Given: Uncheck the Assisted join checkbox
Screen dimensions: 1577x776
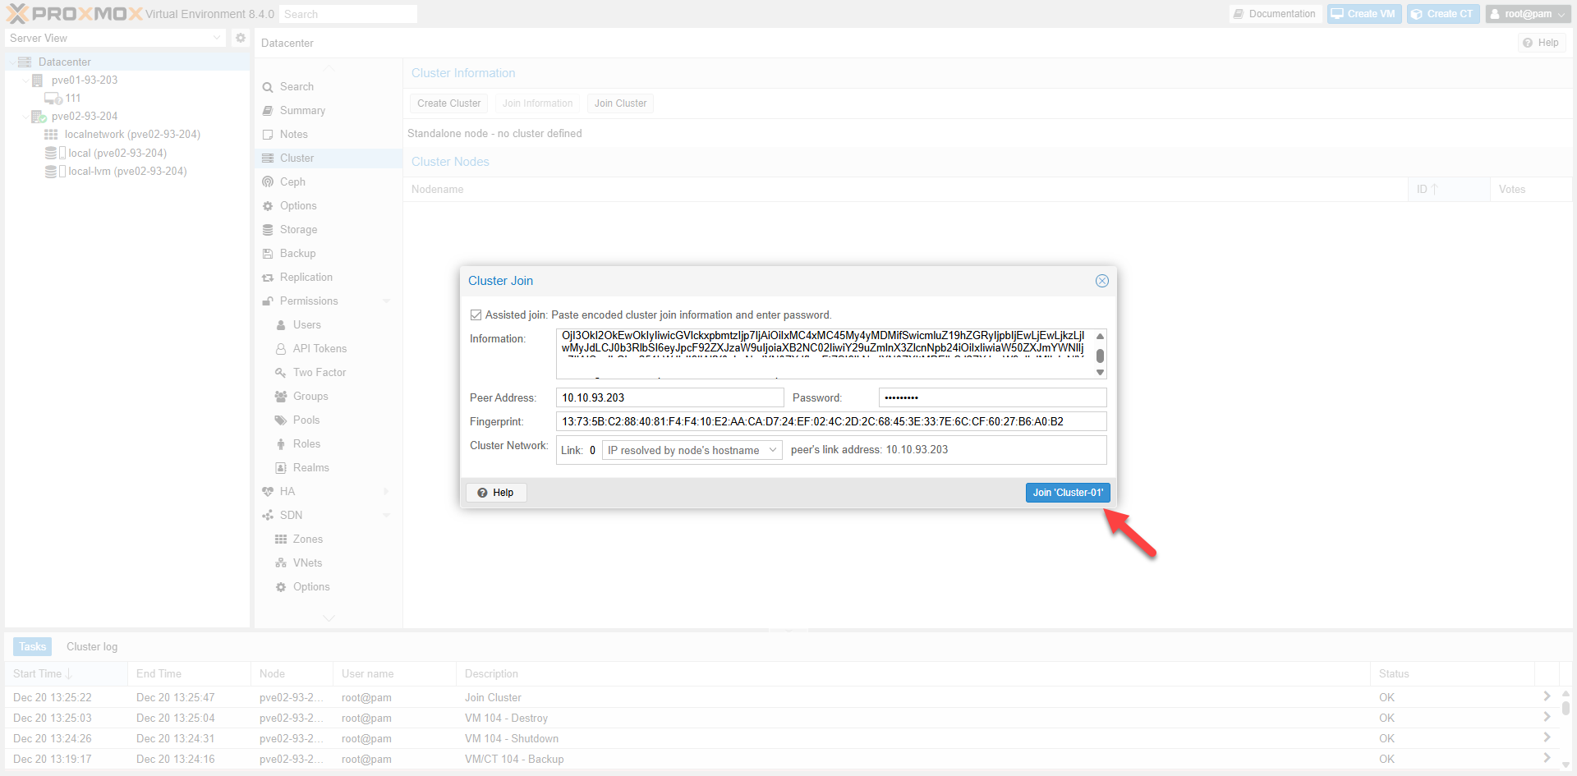Looking at the screenshot, I should [x=476, y=315].
